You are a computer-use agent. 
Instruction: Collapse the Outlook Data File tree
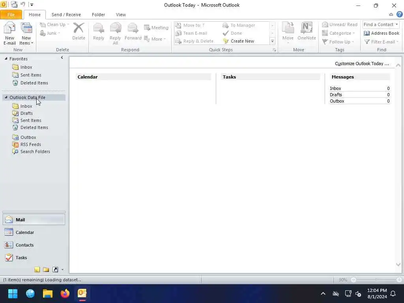click(x=6, y=97)
